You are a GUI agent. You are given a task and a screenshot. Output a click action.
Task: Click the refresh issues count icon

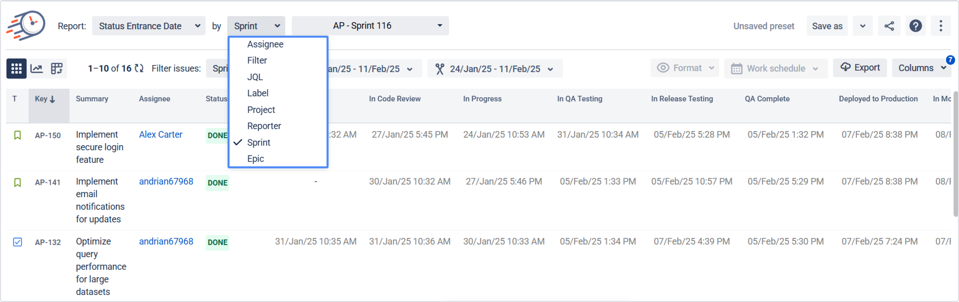pos(139,69)
